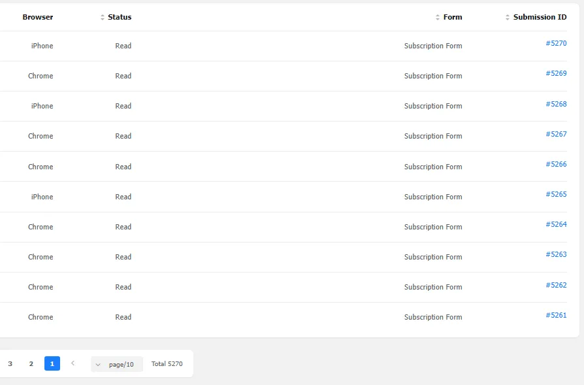Open submission #5270
Image resolution: width=584 pixels, height=385 pixels.
(556, 44)
